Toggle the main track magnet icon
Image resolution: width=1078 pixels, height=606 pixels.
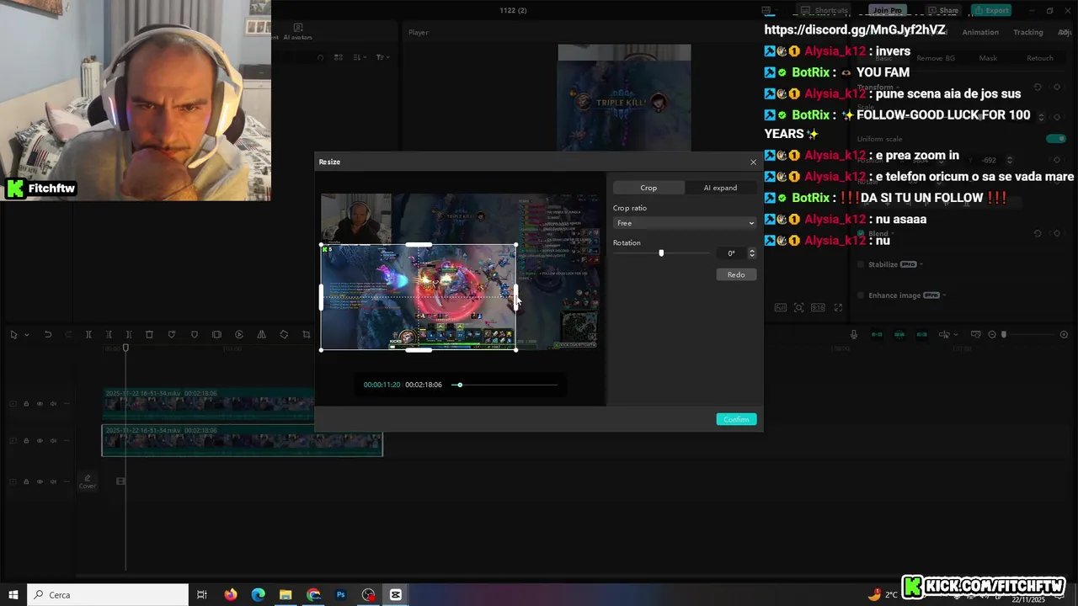pyautogui.click(x=877, y=334)
